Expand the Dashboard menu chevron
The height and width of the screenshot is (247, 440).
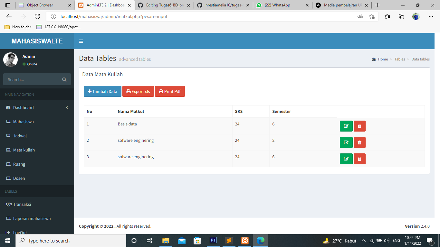[67, 107]
